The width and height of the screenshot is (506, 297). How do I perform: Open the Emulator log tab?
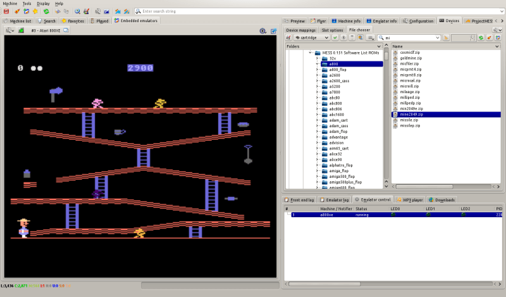pyautogui.click(x=335, y=200)
